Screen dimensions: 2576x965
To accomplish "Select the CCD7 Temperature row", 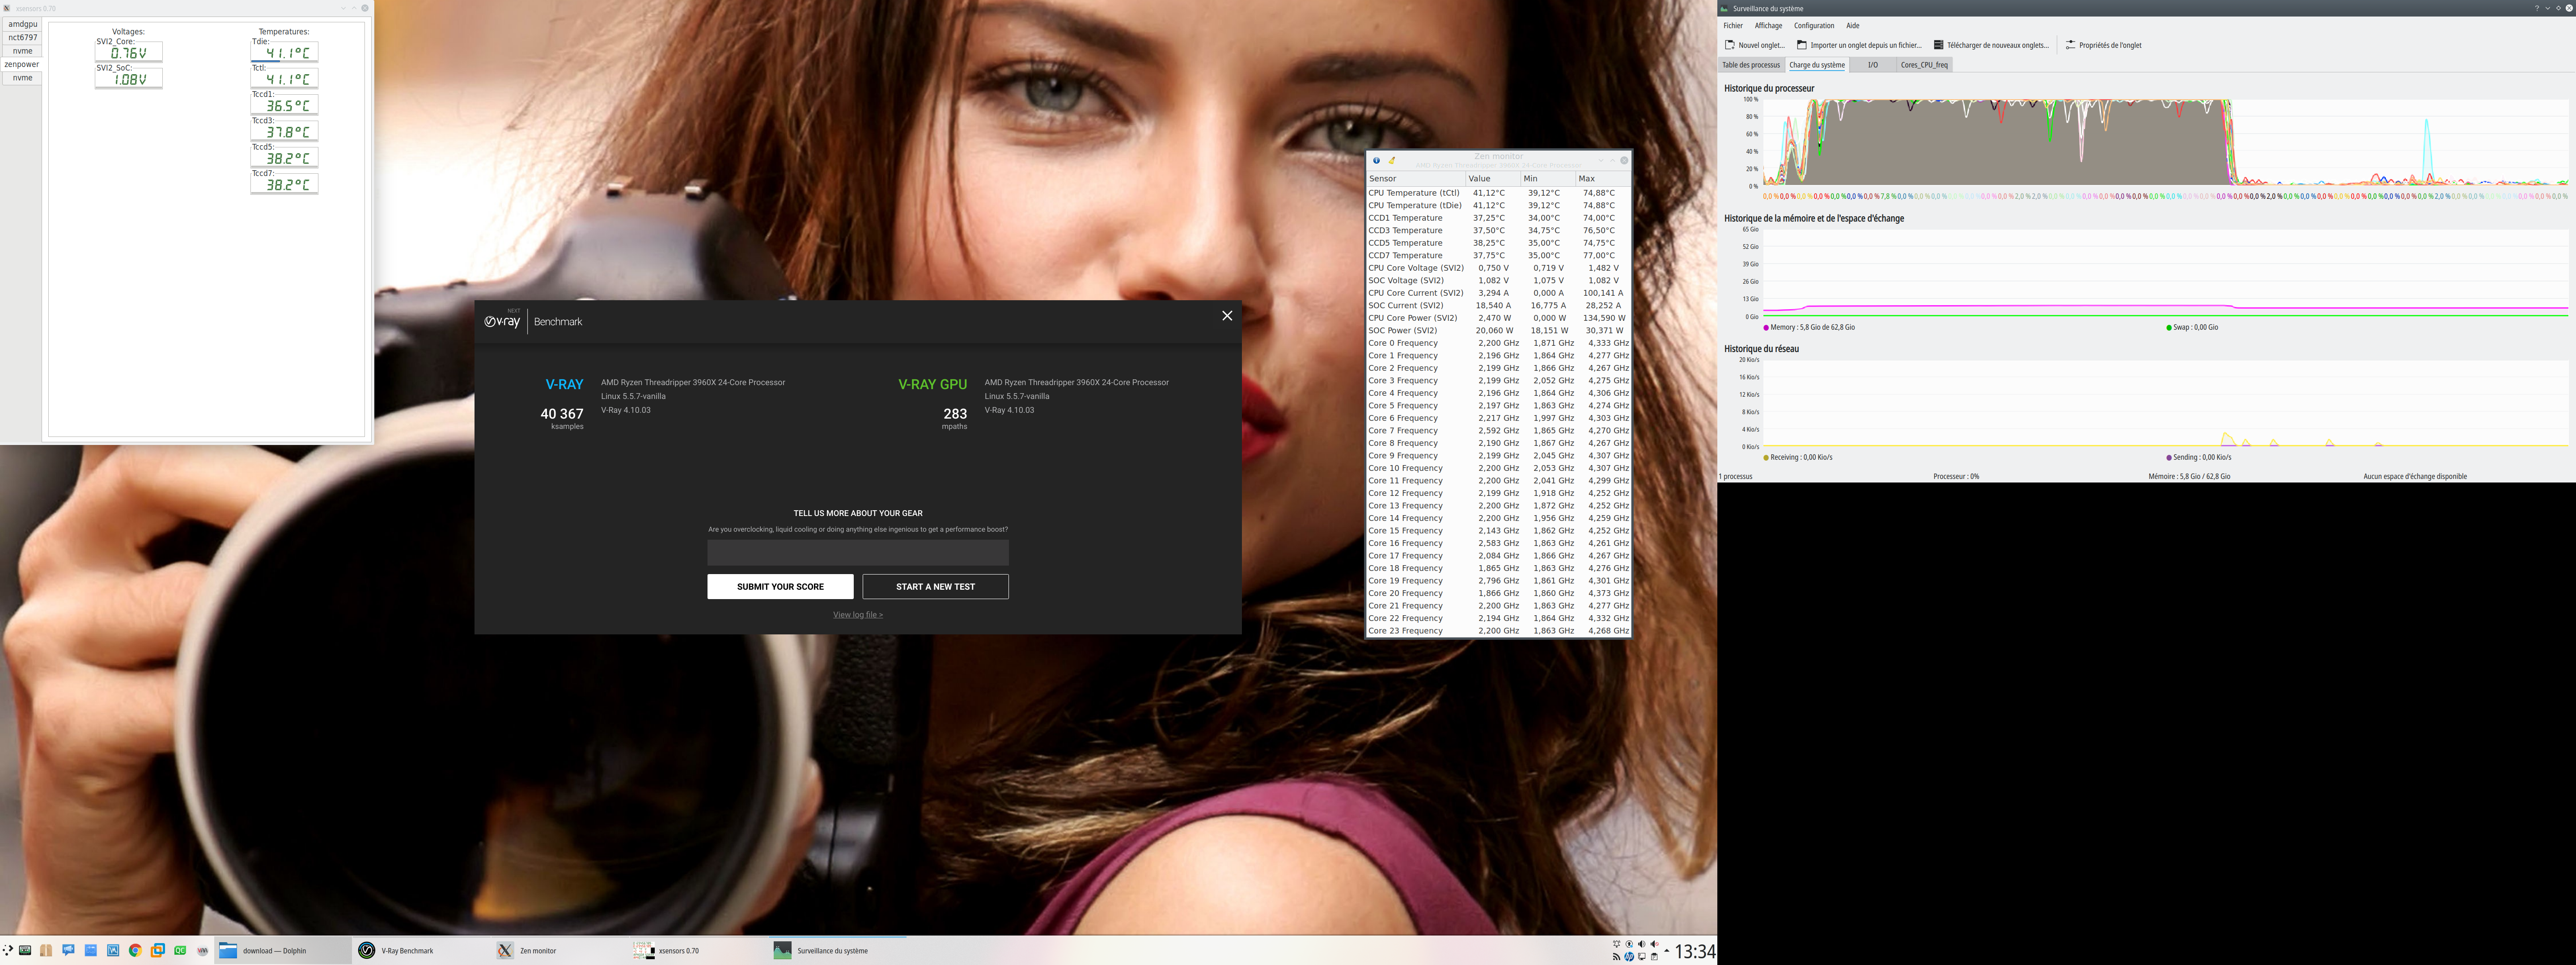I will click(1498, 256).
